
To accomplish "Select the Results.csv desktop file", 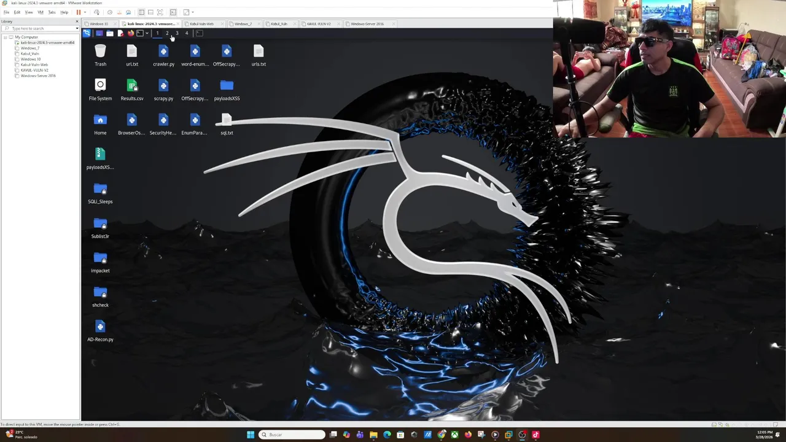I will 132,90.
